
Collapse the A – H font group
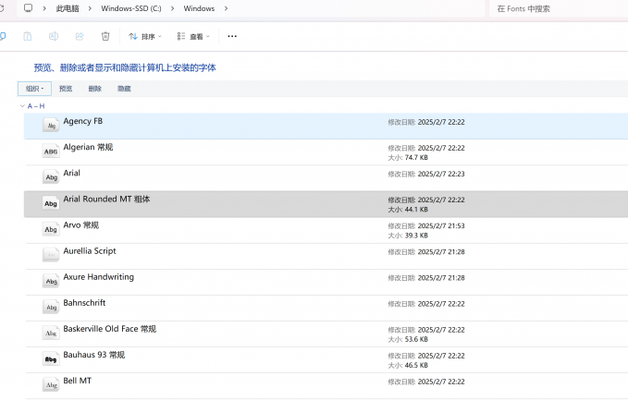click(x=22, y=106)
